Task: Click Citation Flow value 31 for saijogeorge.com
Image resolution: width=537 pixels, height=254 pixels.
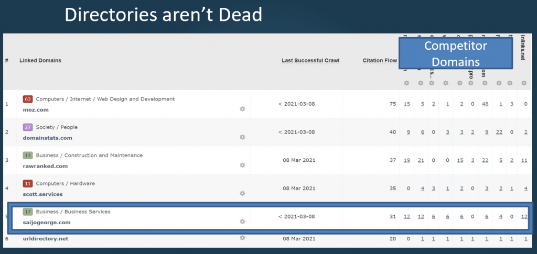Action: pyautogui.click(x=392, y=216)
